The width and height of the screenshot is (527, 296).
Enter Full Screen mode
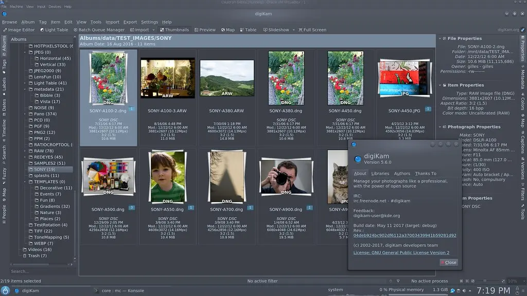click(x=314, y=29)
